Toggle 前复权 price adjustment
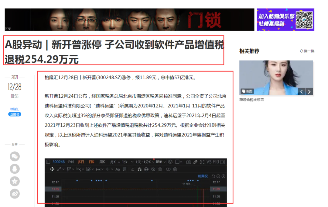This screenshot has width=328, height=207. (x=203, y=176)
